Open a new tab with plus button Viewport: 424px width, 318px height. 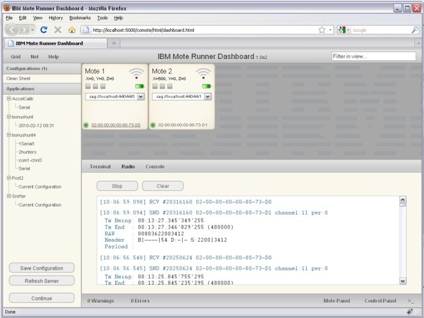coord(114,43)
